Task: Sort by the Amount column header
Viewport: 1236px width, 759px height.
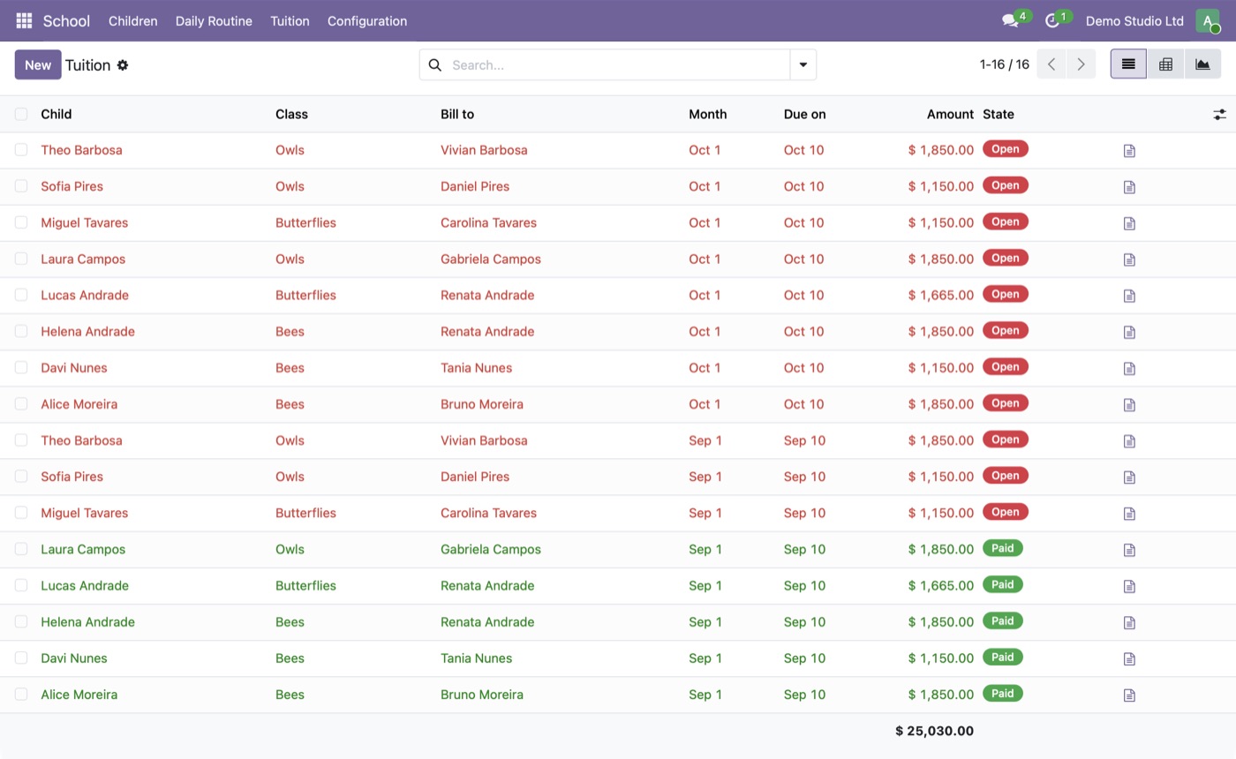Action: pyautogui.click(x=950, y=114)
